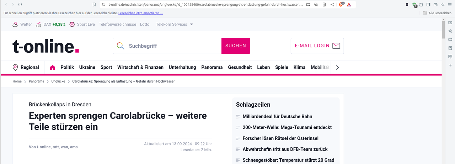Open the Unterhaltung navigation section
This screenshot has width=455, height=164.
[182, 67]
